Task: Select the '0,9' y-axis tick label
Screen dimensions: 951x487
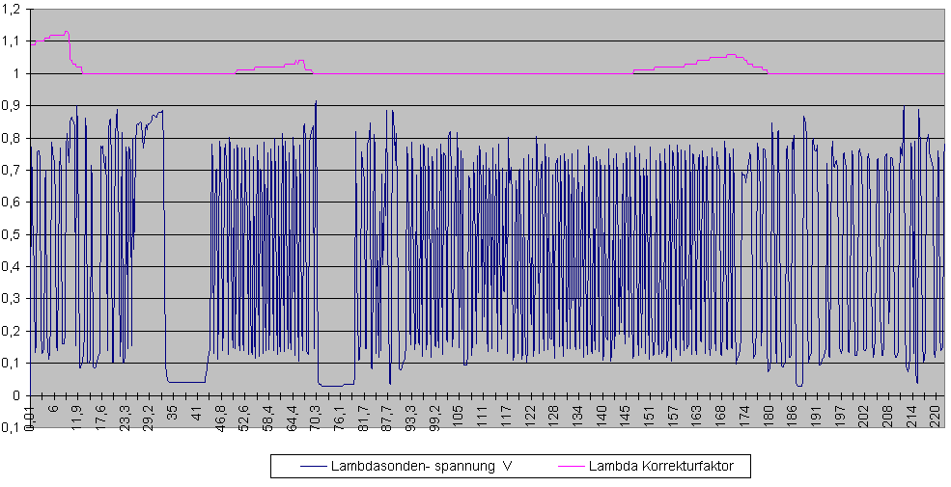Action: tap(13, 105)
